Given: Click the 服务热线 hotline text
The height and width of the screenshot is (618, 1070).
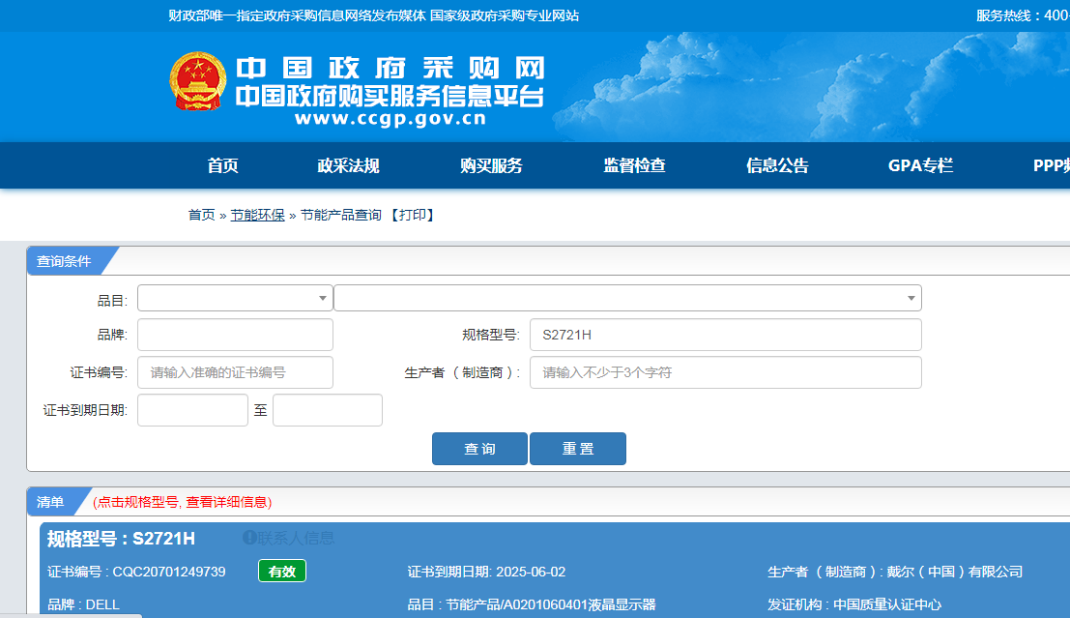Looking at the screenshot, I should point(1023,15).
